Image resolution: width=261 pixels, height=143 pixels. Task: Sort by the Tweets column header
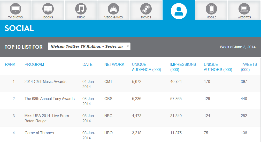(x=249, y=67)
